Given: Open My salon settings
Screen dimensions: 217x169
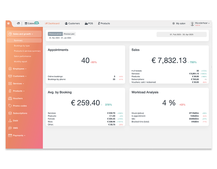Looking at the screenshot, I should click(179, 24).
